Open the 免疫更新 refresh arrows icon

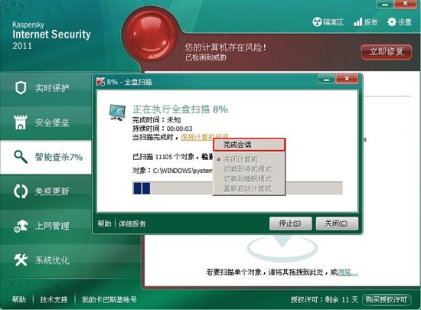(21, 191)
